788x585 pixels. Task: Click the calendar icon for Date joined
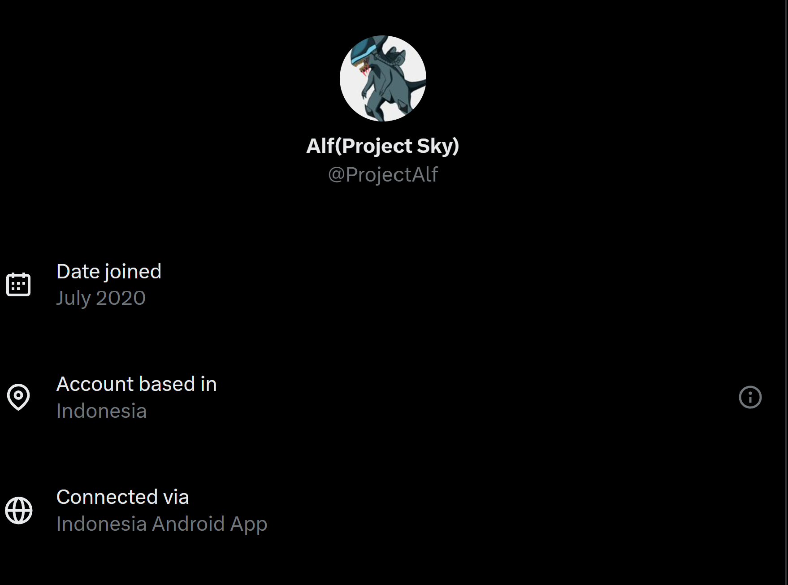pos(18,284)
